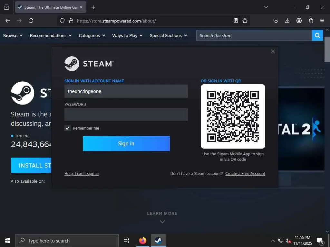The width and height of the screenshot is (330, 247).
Task: Click the Install Steam button
Action: (31, 165)
